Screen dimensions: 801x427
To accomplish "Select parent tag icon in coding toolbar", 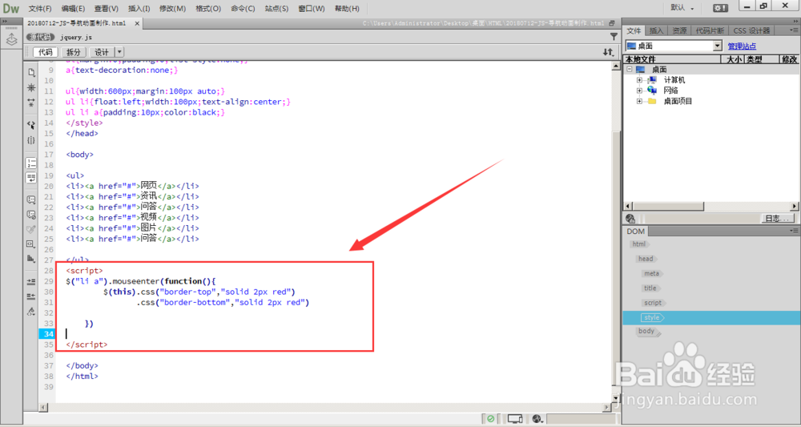I will click(x=31, y=125).
